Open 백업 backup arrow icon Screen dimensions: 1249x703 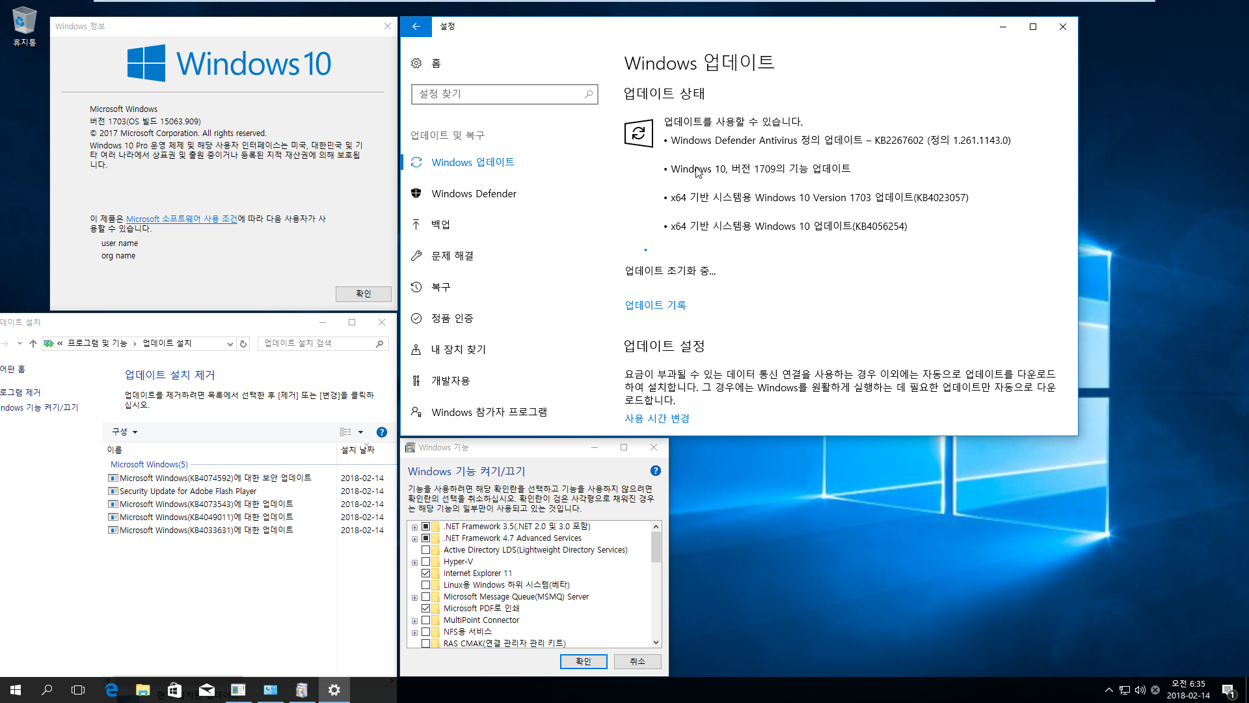pyautogui.click(x=416, y=225)
